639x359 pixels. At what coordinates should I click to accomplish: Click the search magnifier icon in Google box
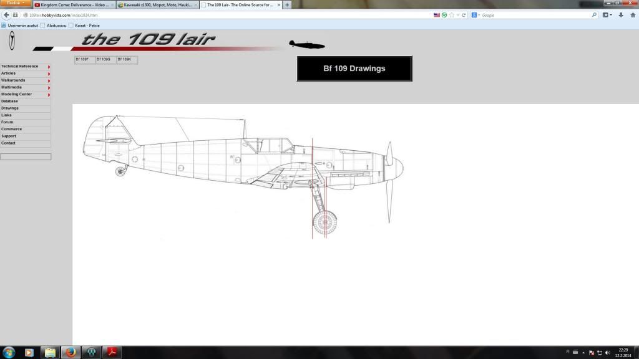[x=595, y=15]
